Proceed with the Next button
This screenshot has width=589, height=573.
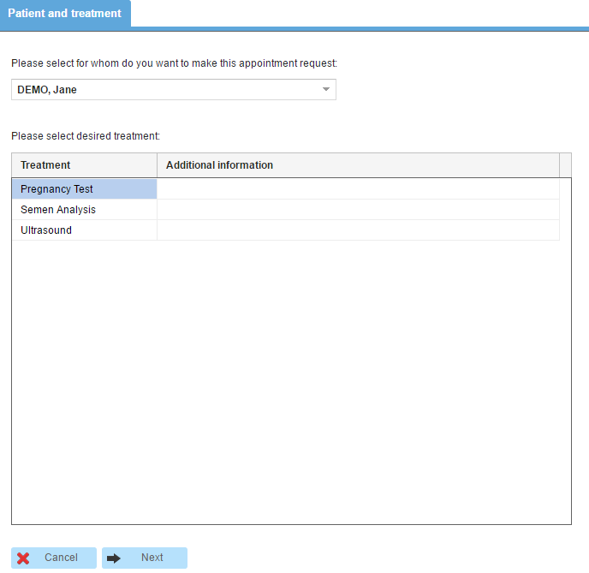[x=145, y=558]
